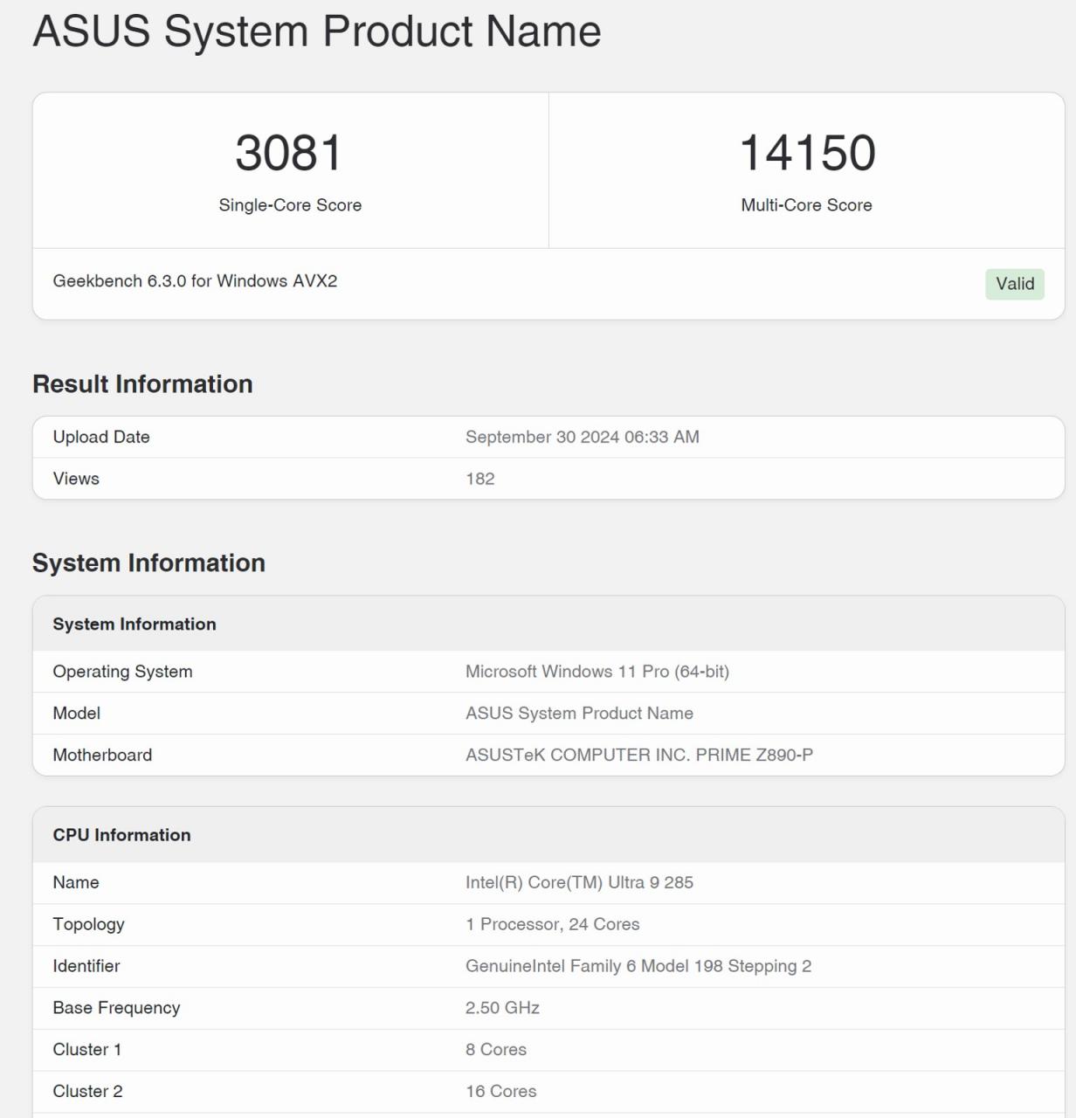
Task: Select Microsoft Windows 11 Pro (64-bit) value
Action: tap(597, 672)
